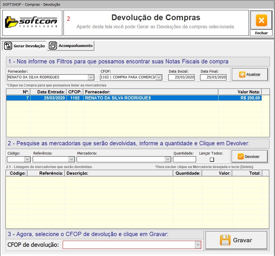Click the Softcom logo image
Image resolution: width=275 pixels, height=256 pixels.
(32, 22)
